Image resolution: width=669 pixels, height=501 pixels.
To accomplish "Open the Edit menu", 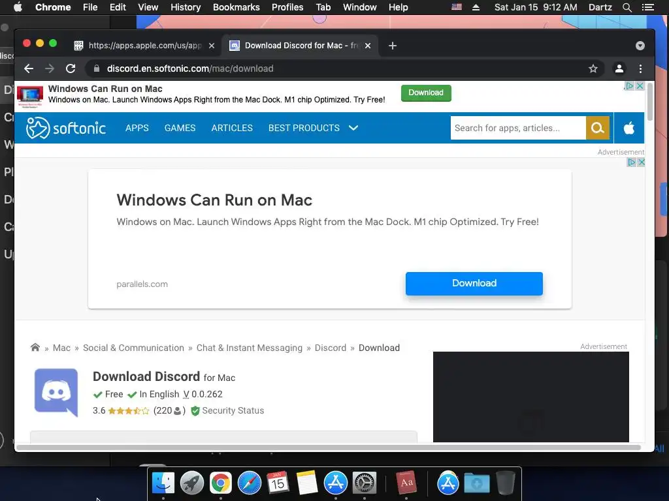I will coord(118,7).
